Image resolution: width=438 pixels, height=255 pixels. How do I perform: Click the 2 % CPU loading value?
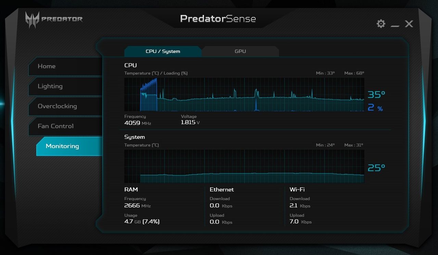click(x=375, y=108)
